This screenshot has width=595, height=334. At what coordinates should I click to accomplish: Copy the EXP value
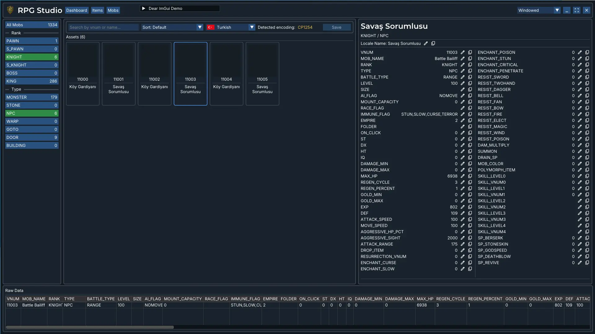470,207
